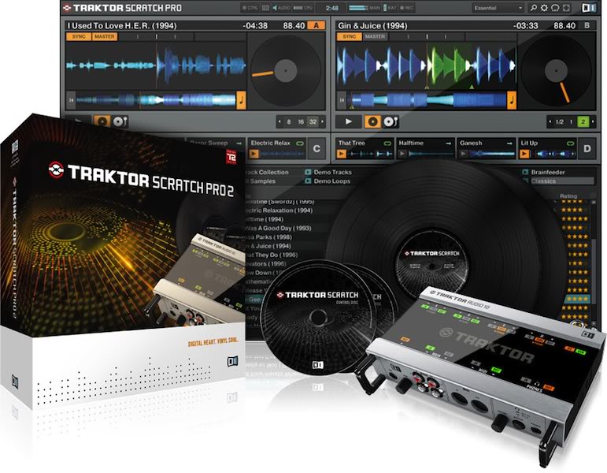Toggle cruise mode headphones icon

(555, 8)
